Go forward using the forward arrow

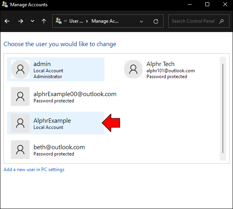[21, 21]
